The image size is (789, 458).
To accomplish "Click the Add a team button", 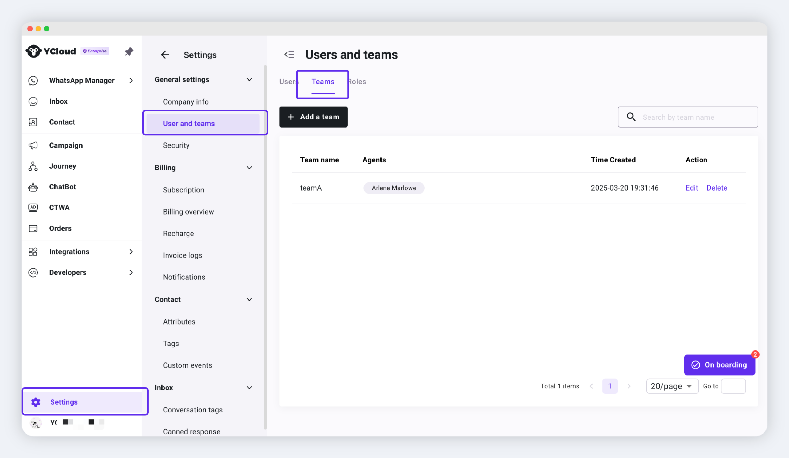I will point(313,117).
